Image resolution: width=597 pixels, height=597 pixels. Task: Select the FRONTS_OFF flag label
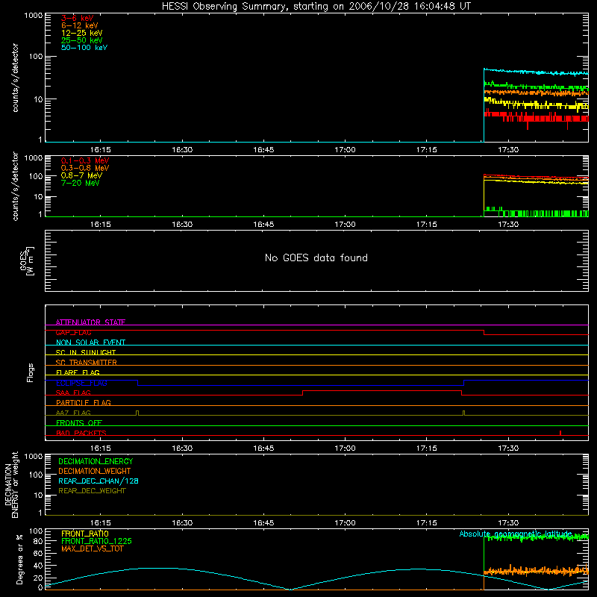pyautogui.click(x=79, y=422)
